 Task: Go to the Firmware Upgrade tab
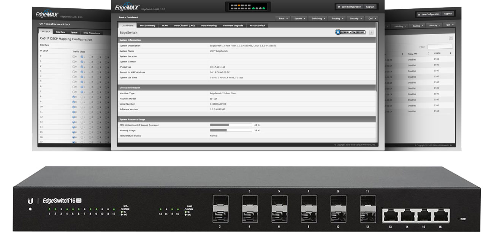pos(233,25)
